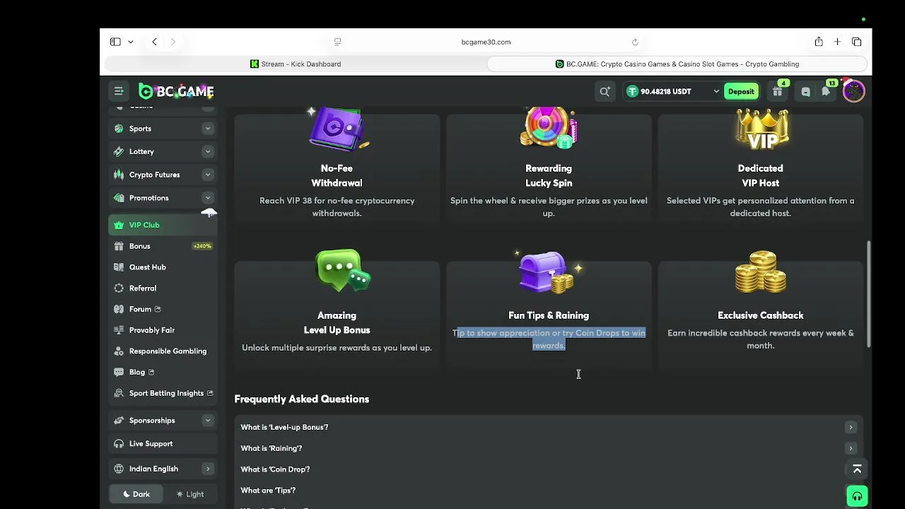Open VIP Club in sidebar
The image size is (905, 509).
click(163, 225)
